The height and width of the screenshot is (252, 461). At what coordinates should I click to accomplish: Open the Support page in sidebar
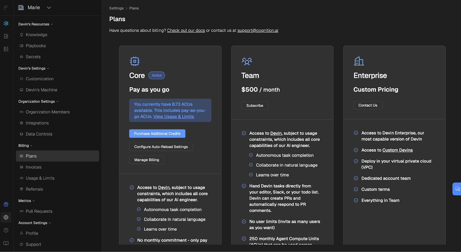(58, 244)
